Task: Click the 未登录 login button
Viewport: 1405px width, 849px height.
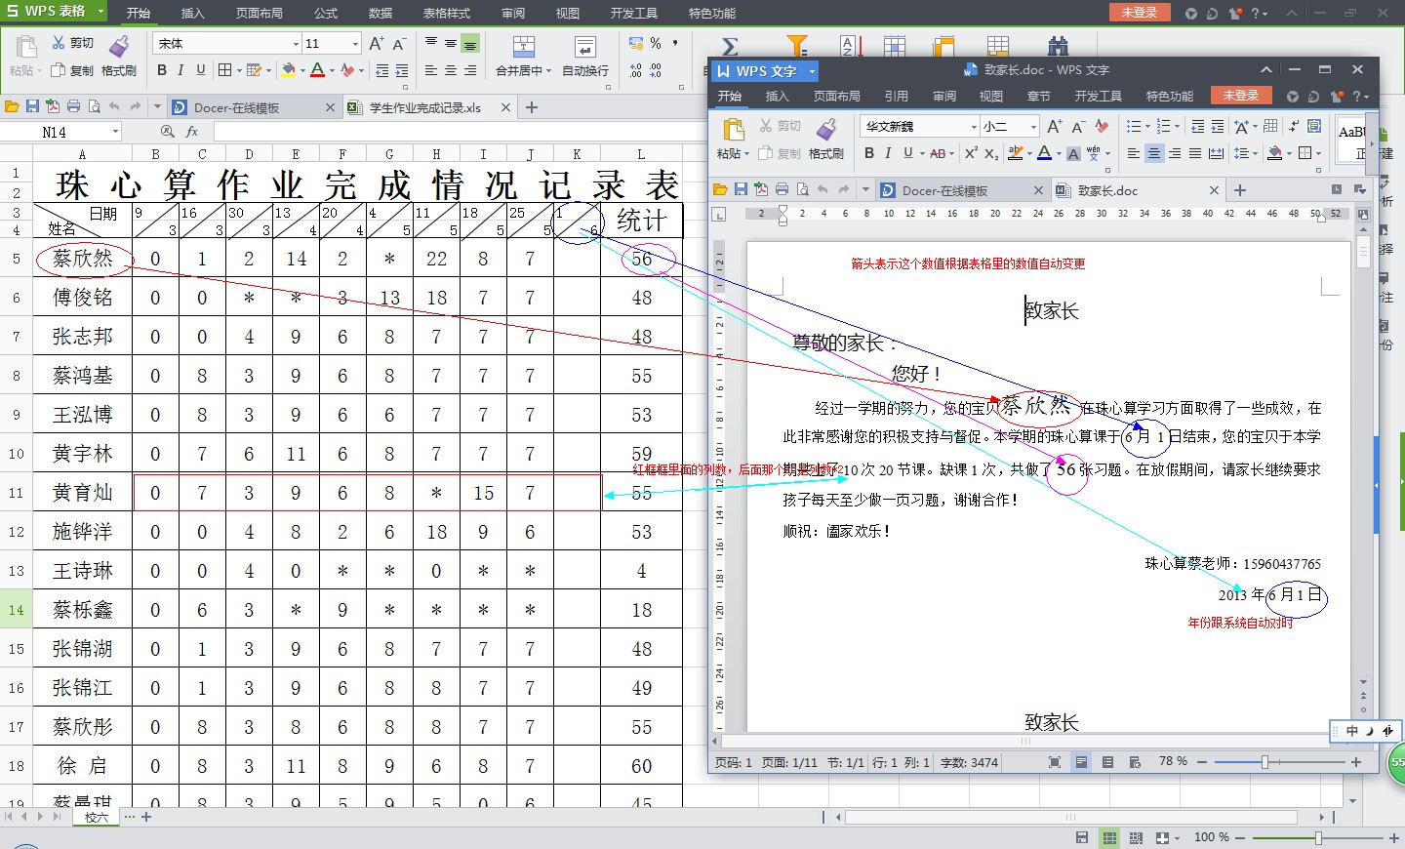Action: [x=1141, y=13]
